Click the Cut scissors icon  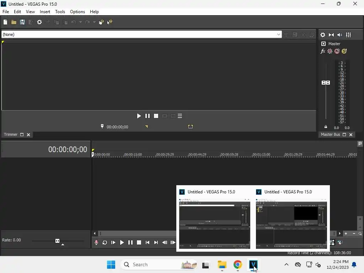tap(48, 22)
